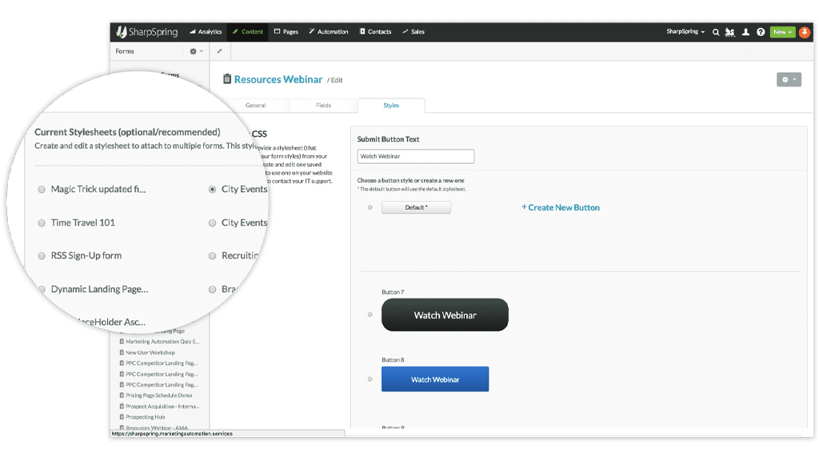The image size is (819, 461).
Task: Click the pin icon beside Forms gear
Action: [219, 51]
